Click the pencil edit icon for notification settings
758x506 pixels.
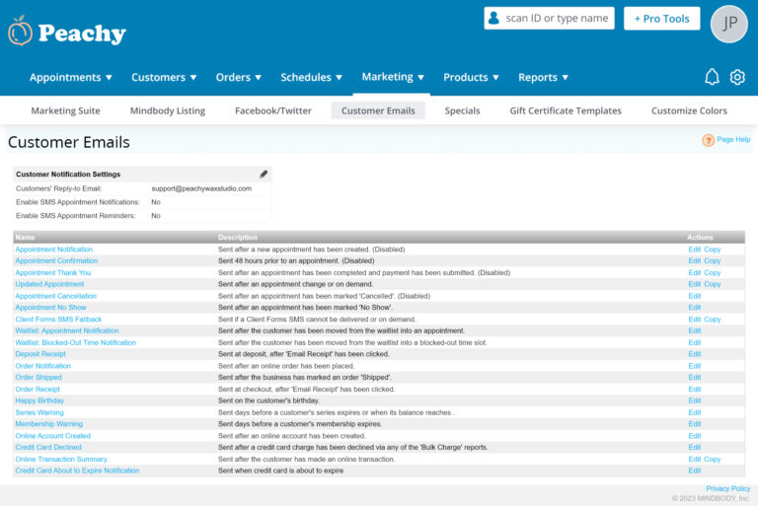pos(264,175)
